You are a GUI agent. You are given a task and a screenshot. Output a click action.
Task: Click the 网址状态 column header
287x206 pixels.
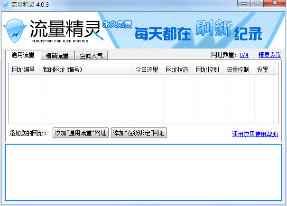tap(177, 69)
